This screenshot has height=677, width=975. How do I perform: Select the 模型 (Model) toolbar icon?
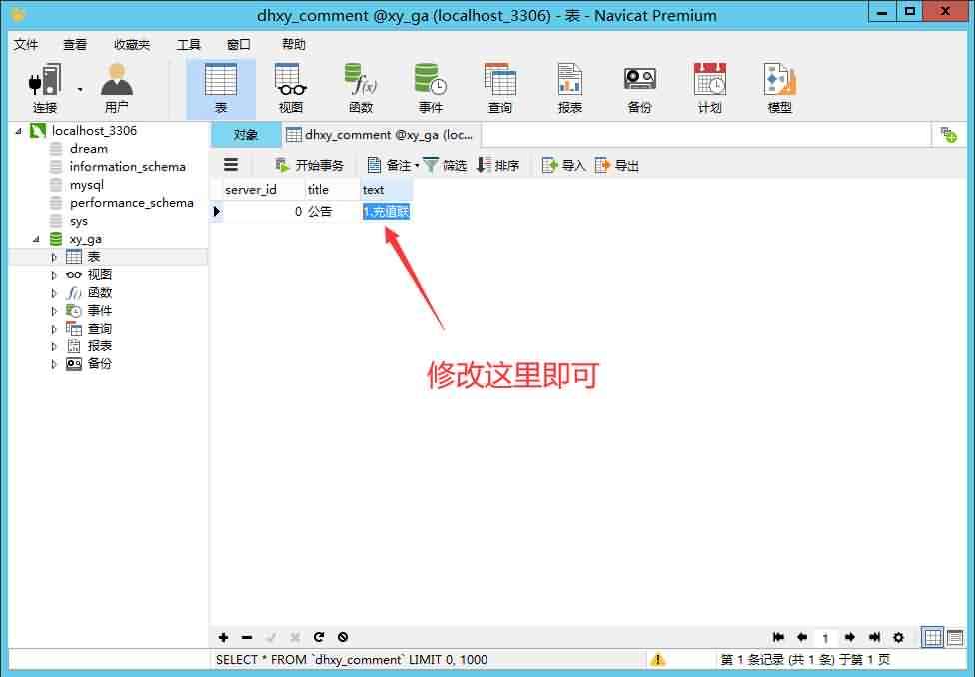click(x=779, y=88)
